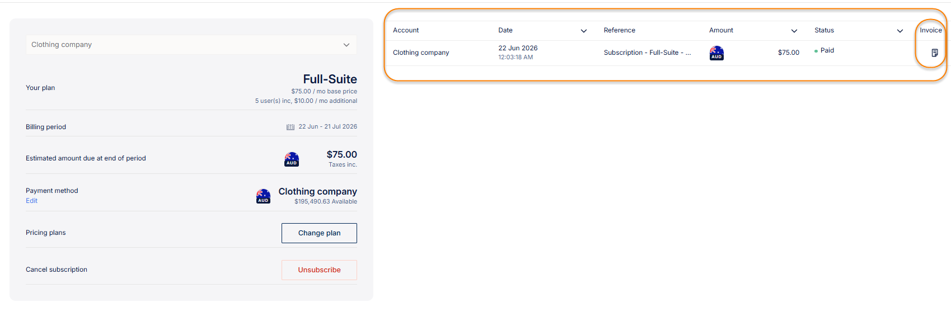
Task: Select the Clothing company transaction row
Action: click(666, 53)
